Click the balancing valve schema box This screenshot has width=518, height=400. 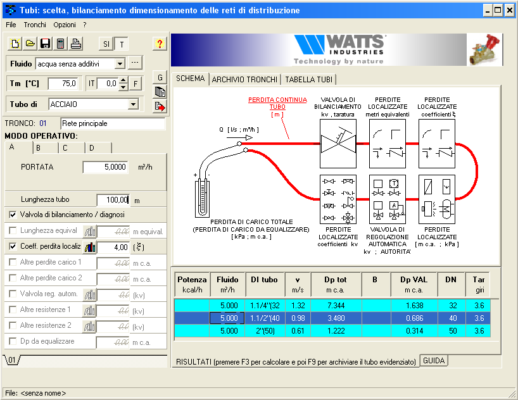click(x=338, y=144)
